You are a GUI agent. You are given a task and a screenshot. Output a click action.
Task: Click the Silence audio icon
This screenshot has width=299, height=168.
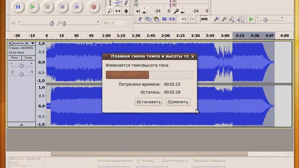[172, 19]
